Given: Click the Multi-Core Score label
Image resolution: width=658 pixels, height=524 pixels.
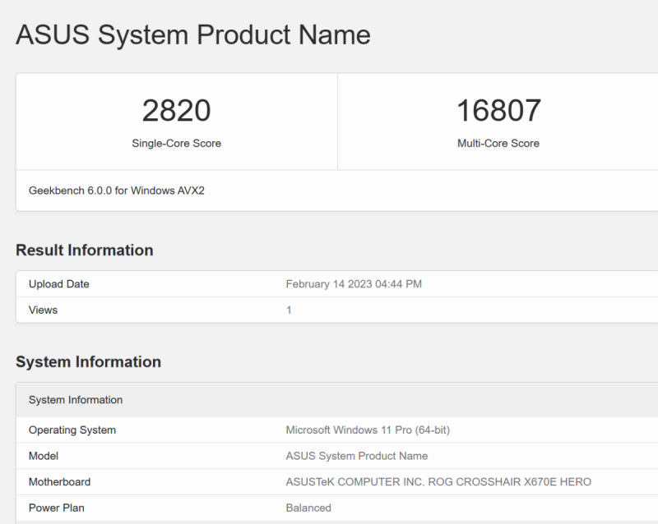Looking at the screenshot, I should (x=498, y=143).
